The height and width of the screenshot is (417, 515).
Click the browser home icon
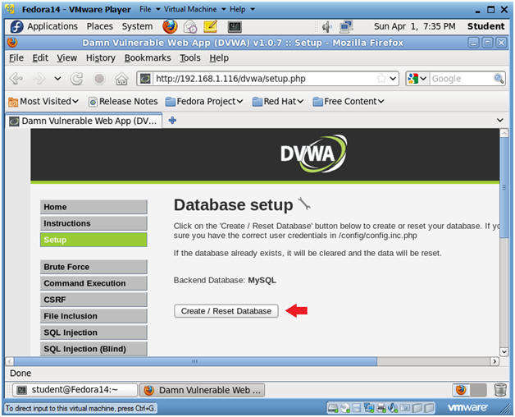point(121,79)
